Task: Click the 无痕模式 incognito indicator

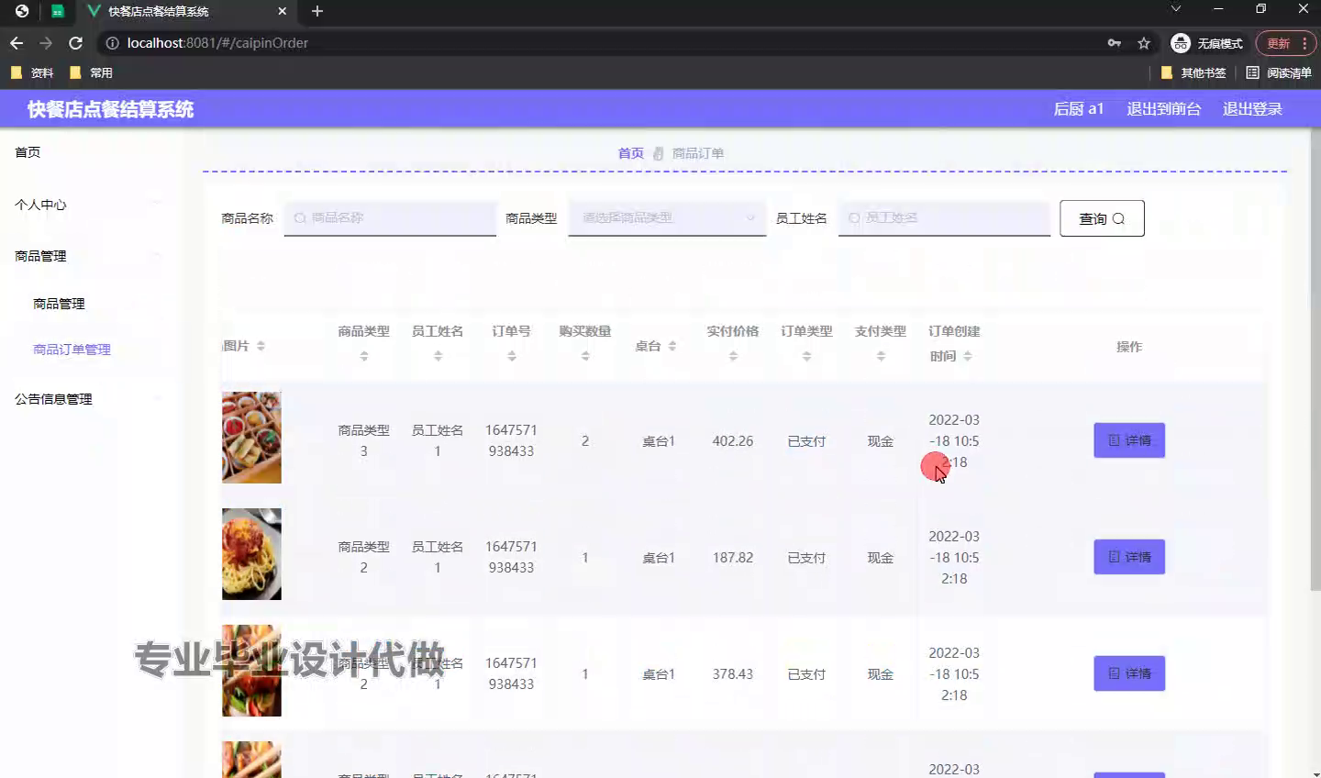Action: (x=1207, y=43)
